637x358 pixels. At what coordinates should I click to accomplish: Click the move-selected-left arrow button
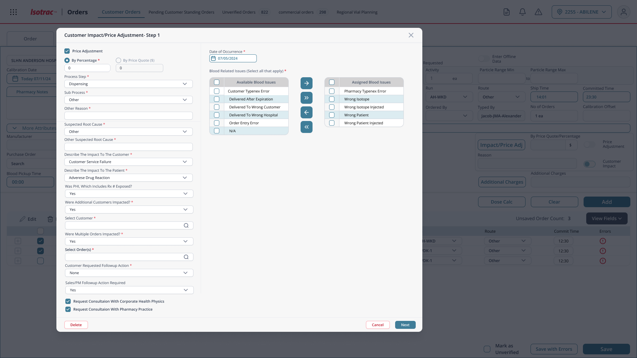(x=306, y=112)
